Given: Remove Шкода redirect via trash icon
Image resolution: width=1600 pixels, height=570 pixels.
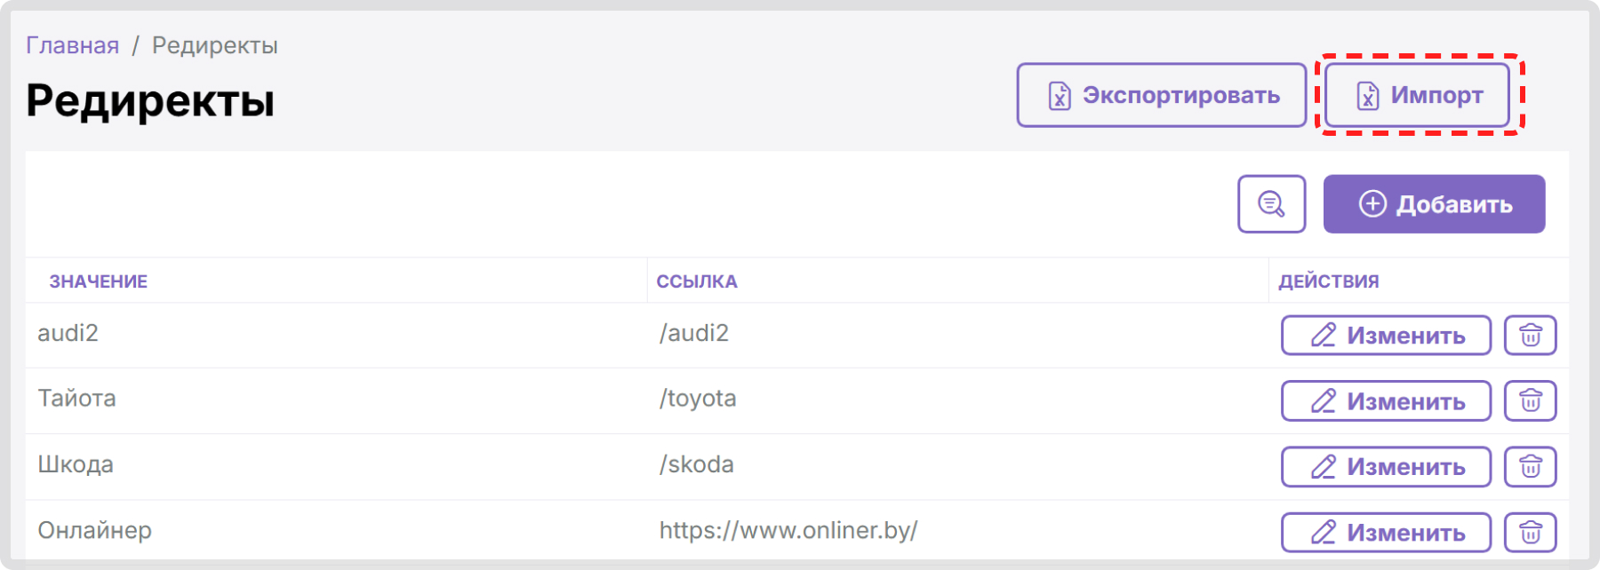Looking at the screenshot, I should coord(1530,467).
